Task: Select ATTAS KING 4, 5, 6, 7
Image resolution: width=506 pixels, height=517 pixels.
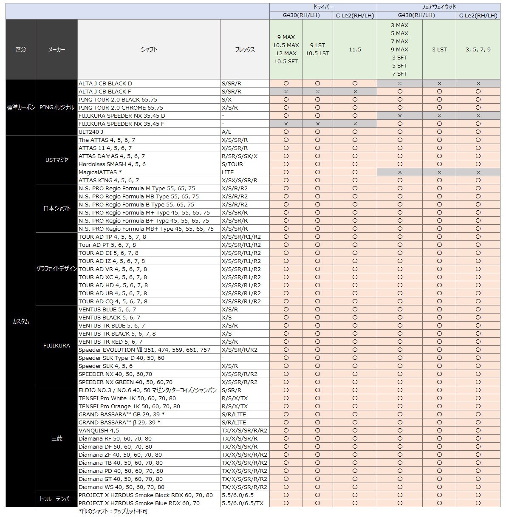Action: (109, 181)
